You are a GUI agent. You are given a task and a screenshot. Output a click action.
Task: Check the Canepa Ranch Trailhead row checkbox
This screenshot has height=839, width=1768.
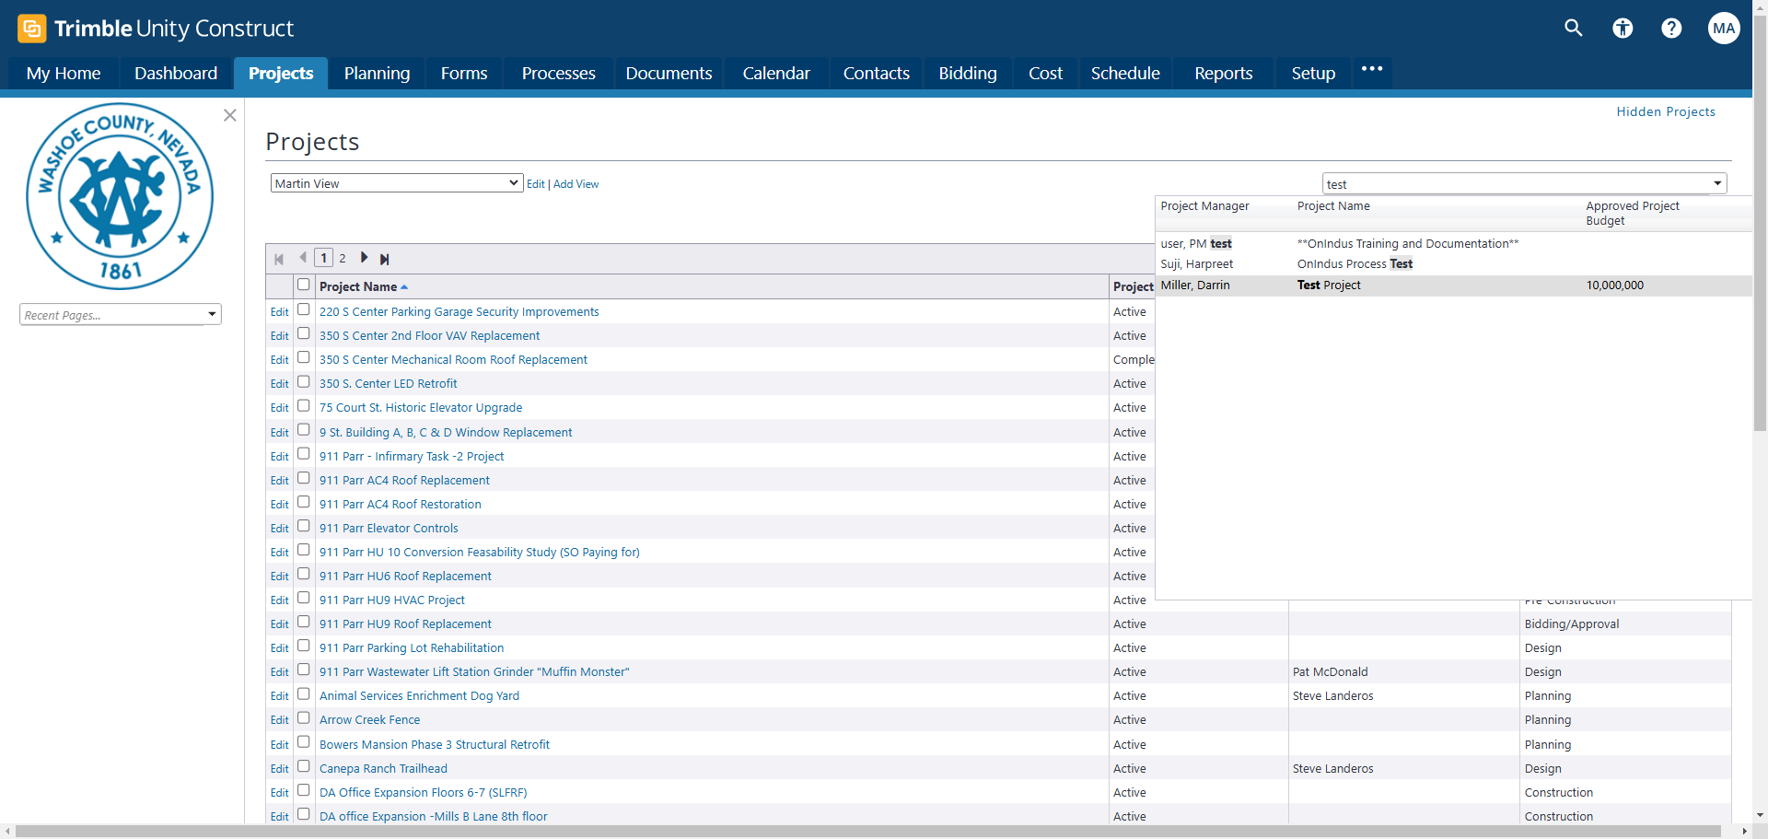coord(303,766)
